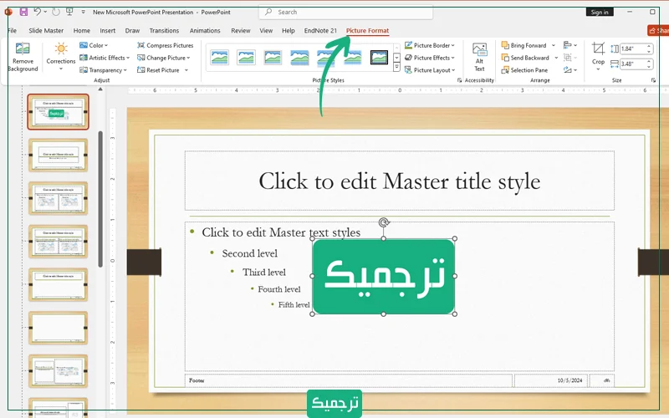Select the third picture style thumbnail

[273, 57]
